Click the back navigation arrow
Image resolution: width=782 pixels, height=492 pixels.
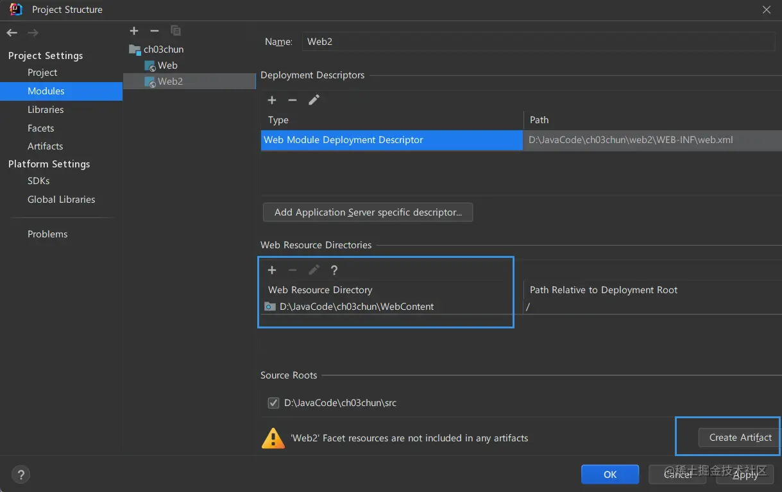(12, 33)
